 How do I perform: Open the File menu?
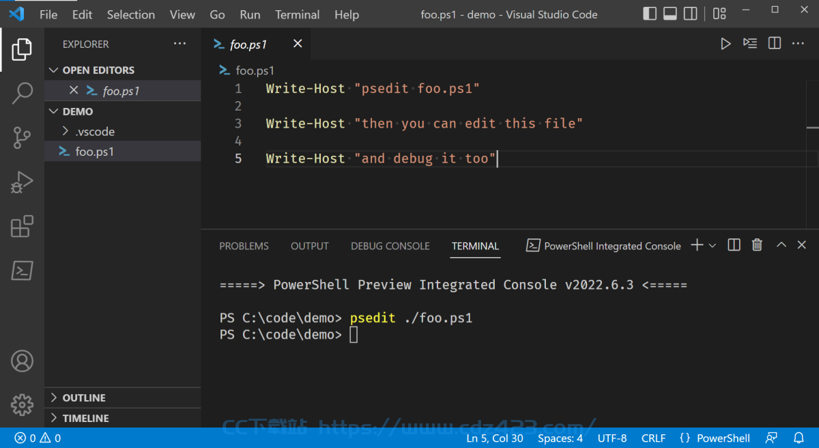click(x=48, y=14)
